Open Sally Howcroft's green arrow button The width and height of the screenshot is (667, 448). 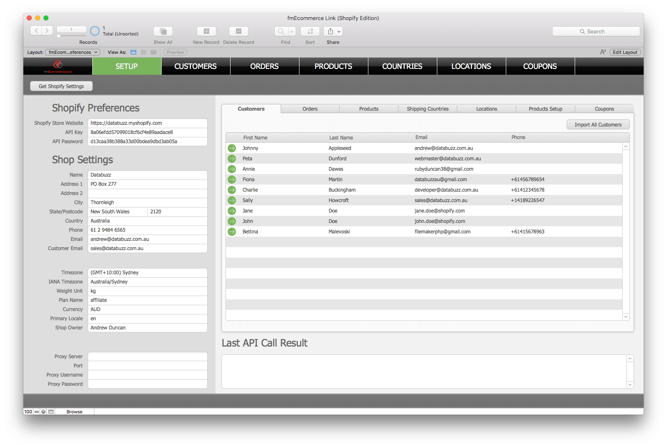coord(232,200)
